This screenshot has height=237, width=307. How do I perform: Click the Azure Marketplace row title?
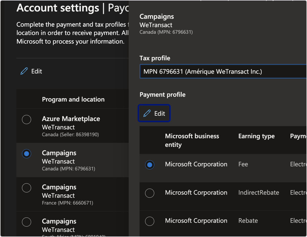coord(71,119)
